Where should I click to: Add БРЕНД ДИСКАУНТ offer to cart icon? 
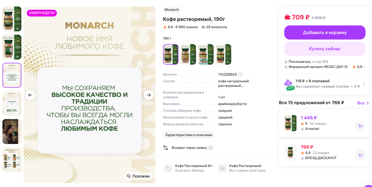[360, 155]
